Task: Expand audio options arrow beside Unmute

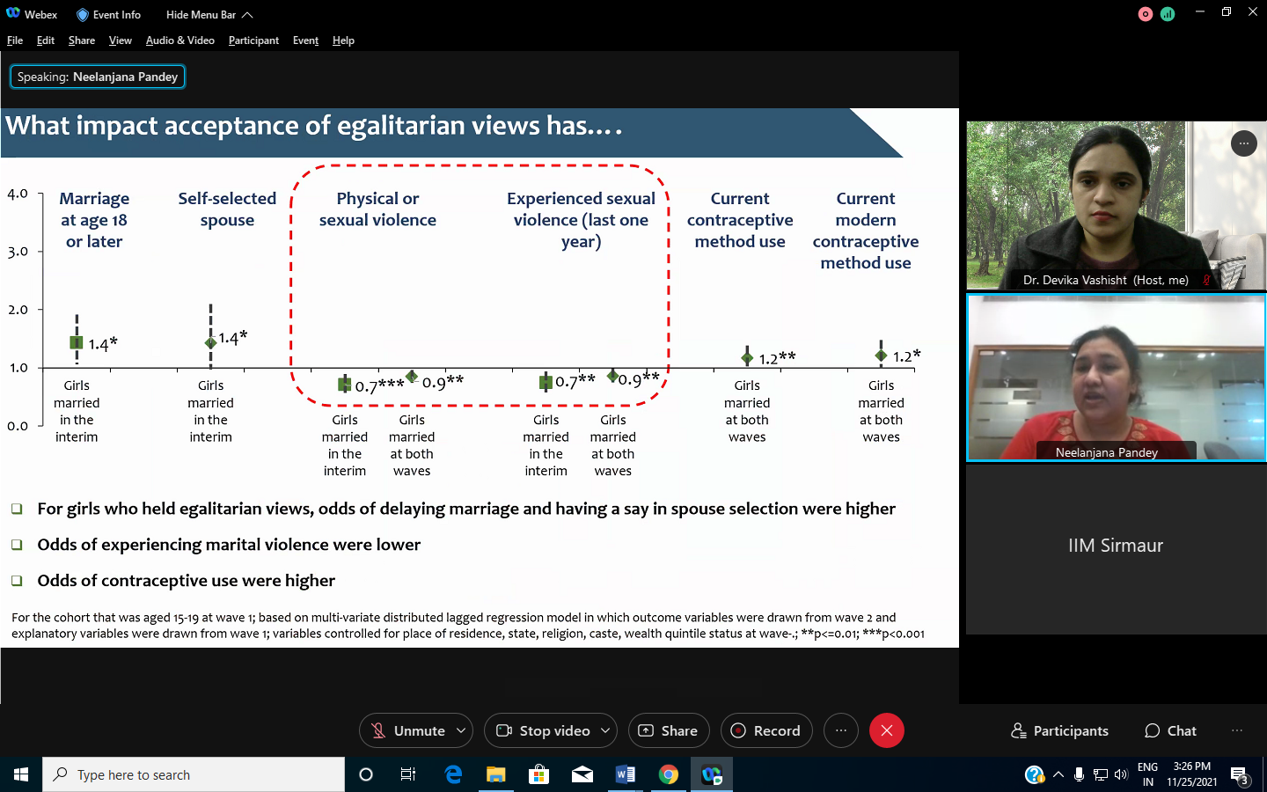Action: (461, 730)
